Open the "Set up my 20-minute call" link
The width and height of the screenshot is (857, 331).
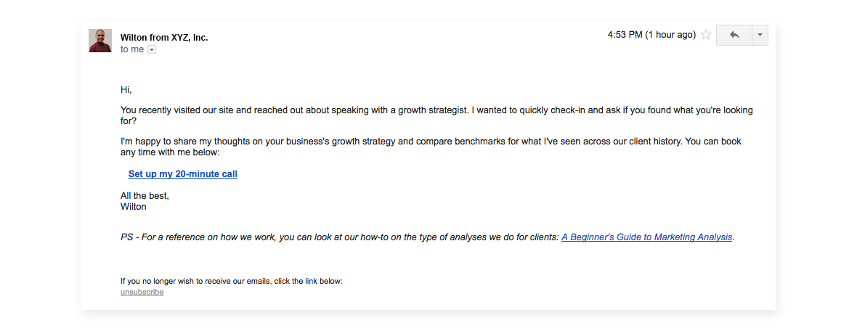point(183,174)
